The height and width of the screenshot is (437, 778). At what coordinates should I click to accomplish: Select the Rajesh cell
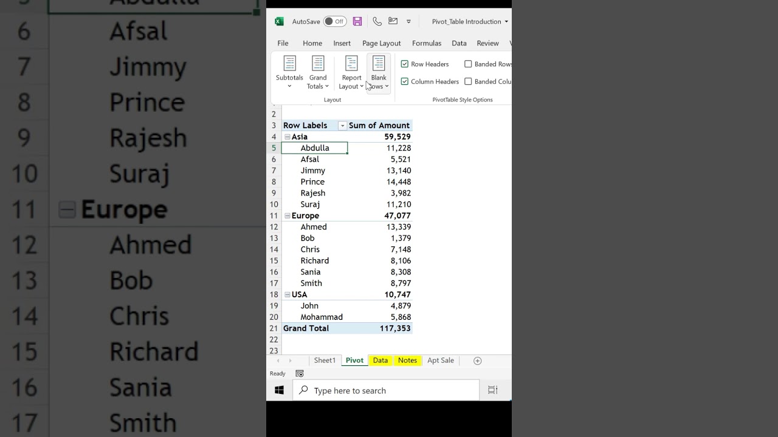[314, 193]
